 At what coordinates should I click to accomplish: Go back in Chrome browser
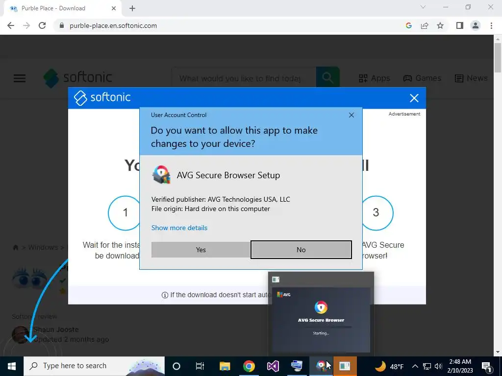pyautogui.click(x=11, y=25)
